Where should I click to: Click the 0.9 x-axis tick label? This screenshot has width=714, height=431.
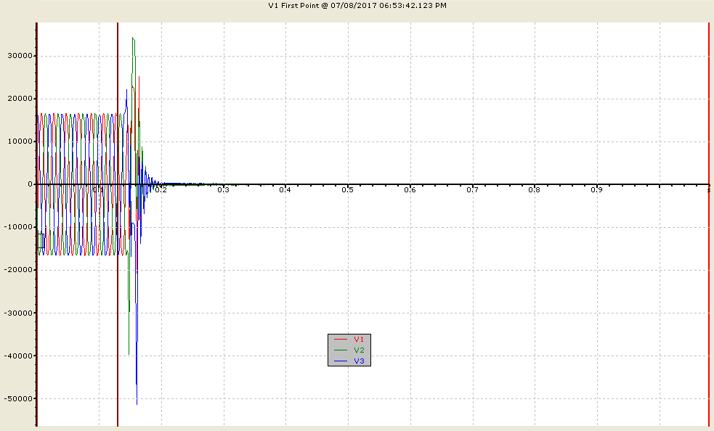[x=596, y=190]
